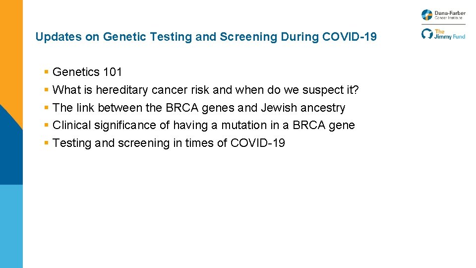476x268 pixels.
Task: Click the Jimmy Fund wordmark text
Action: (450, 34)
